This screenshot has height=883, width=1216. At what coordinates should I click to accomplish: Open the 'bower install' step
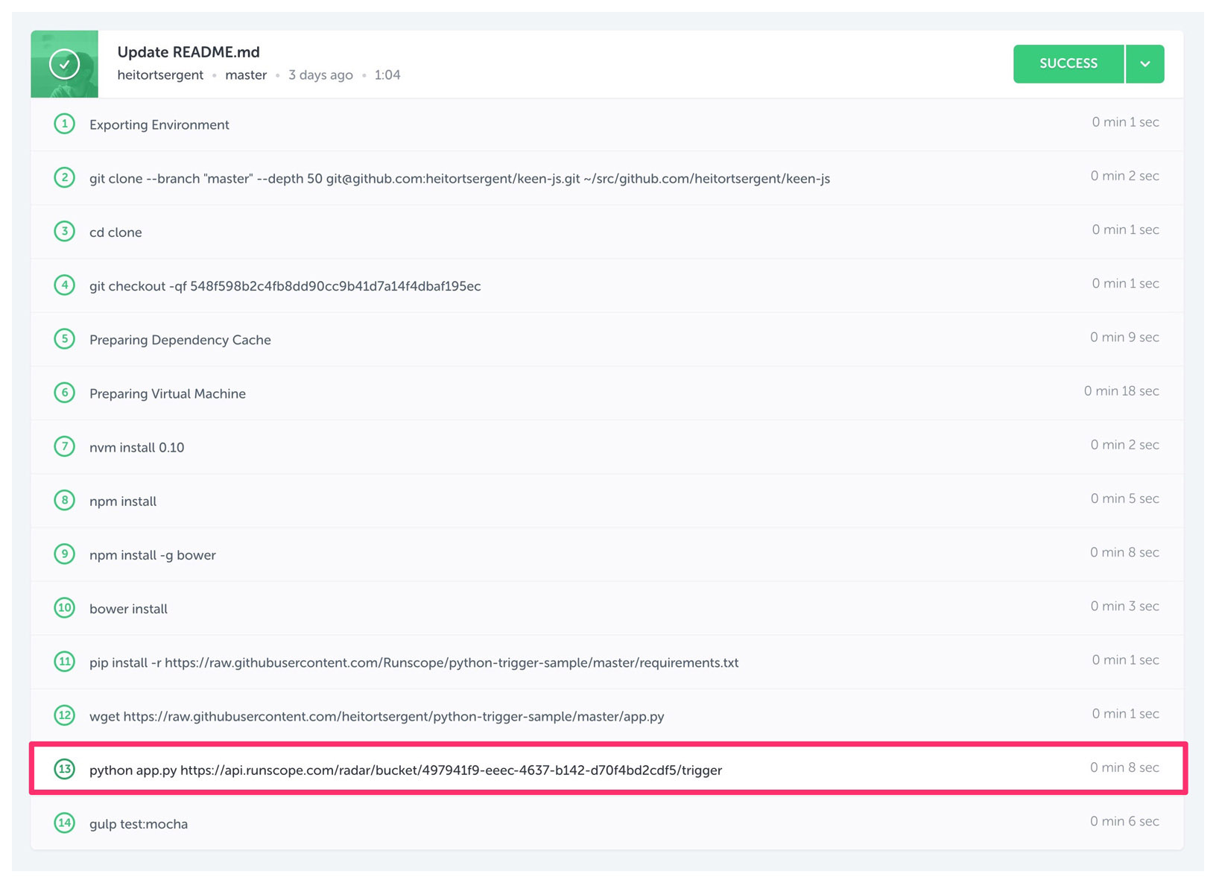pyautogui.click(x=607, y=608)
